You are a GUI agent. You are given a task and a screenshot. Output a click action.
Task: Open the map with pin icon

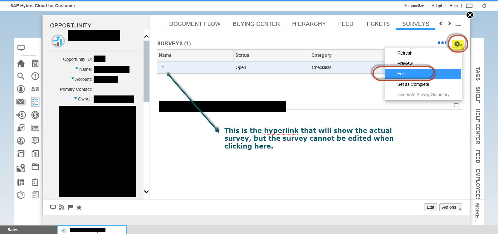click(21, 168)
